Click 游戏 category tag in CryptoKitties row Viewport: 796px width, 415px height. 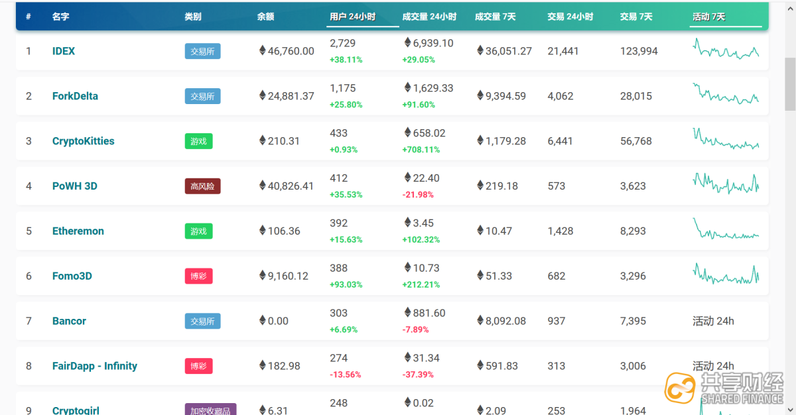tap(198, 141)
